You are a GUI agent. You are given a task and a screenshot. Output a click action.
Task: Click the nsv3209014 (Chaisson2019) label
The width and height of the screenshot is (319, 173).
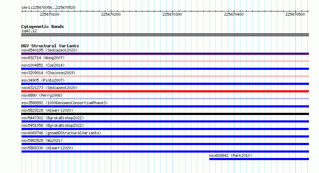(x=48, y=73)
